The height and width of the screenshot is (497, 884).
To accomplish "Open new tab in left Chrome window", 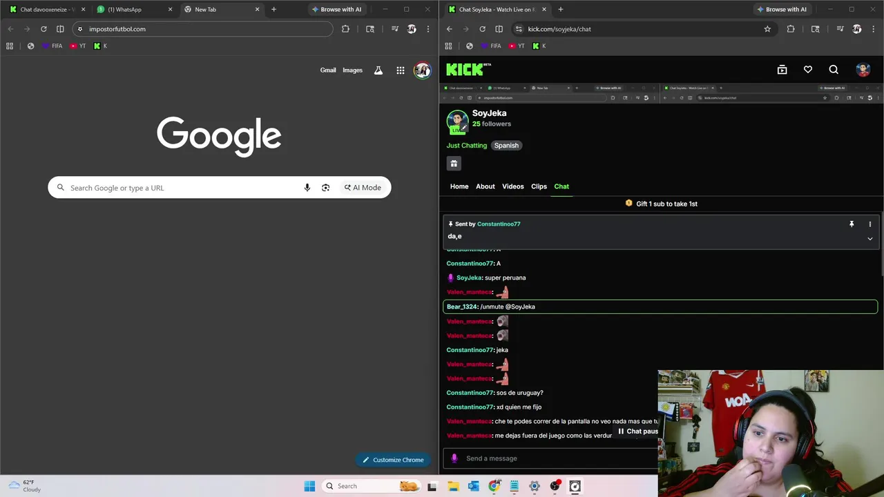I will click(x=273, y=10).
